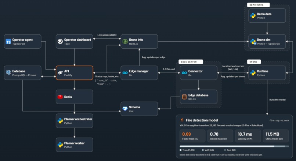Click the Agg. updates per edge label

(x=154, y=57)
